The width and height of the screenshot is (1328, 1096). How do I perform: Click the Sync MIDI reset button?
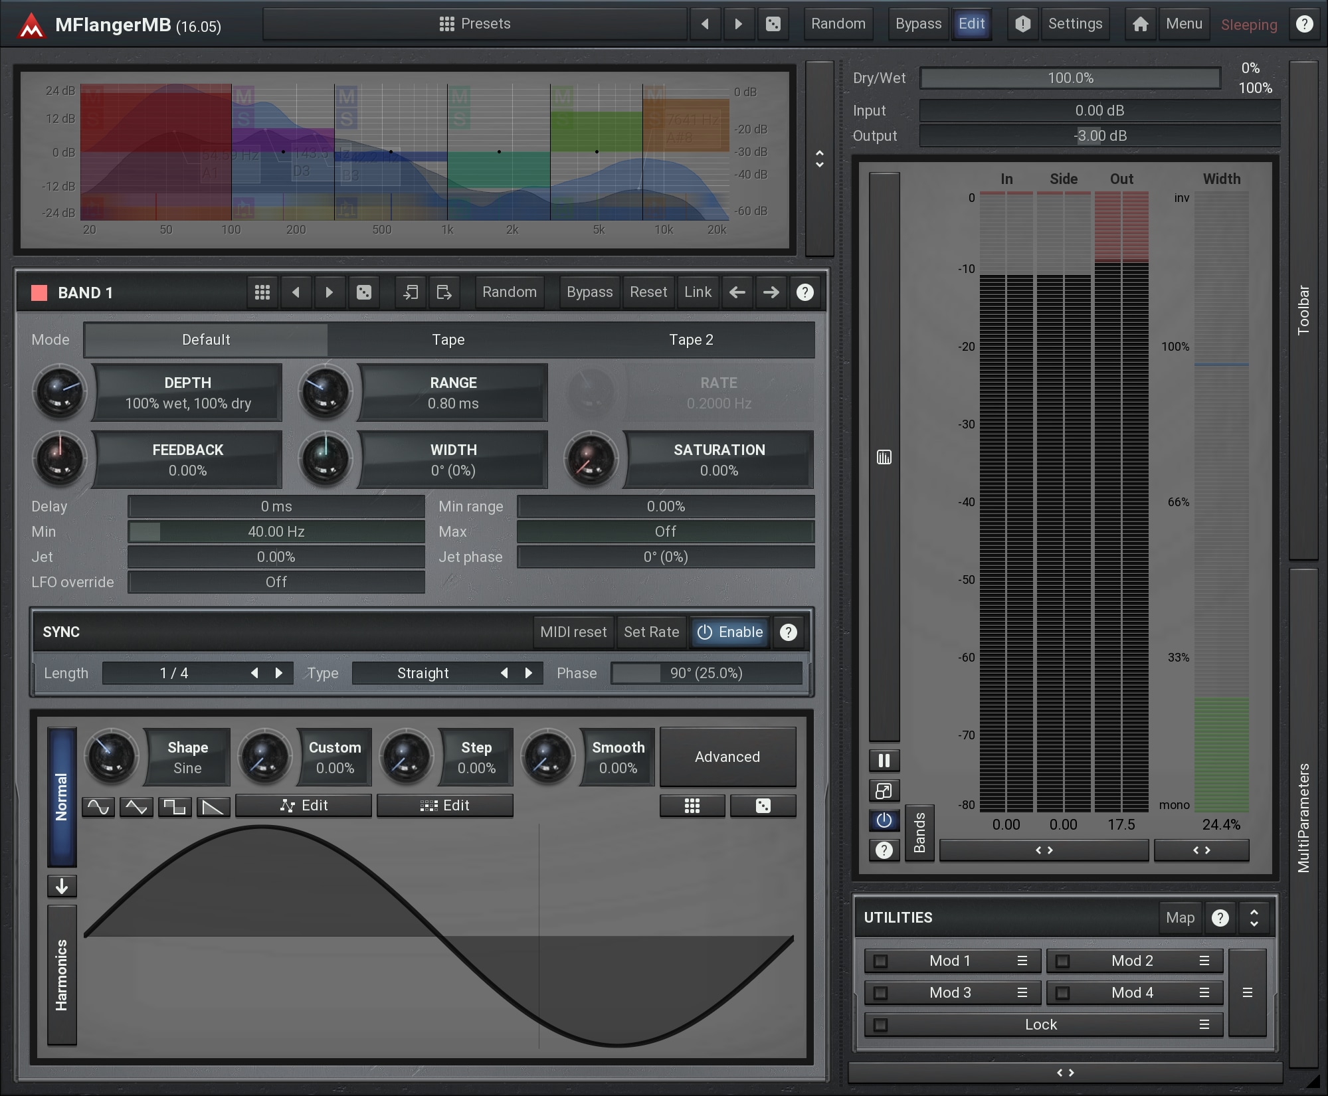pyautogui.click(x=573, y=632)
